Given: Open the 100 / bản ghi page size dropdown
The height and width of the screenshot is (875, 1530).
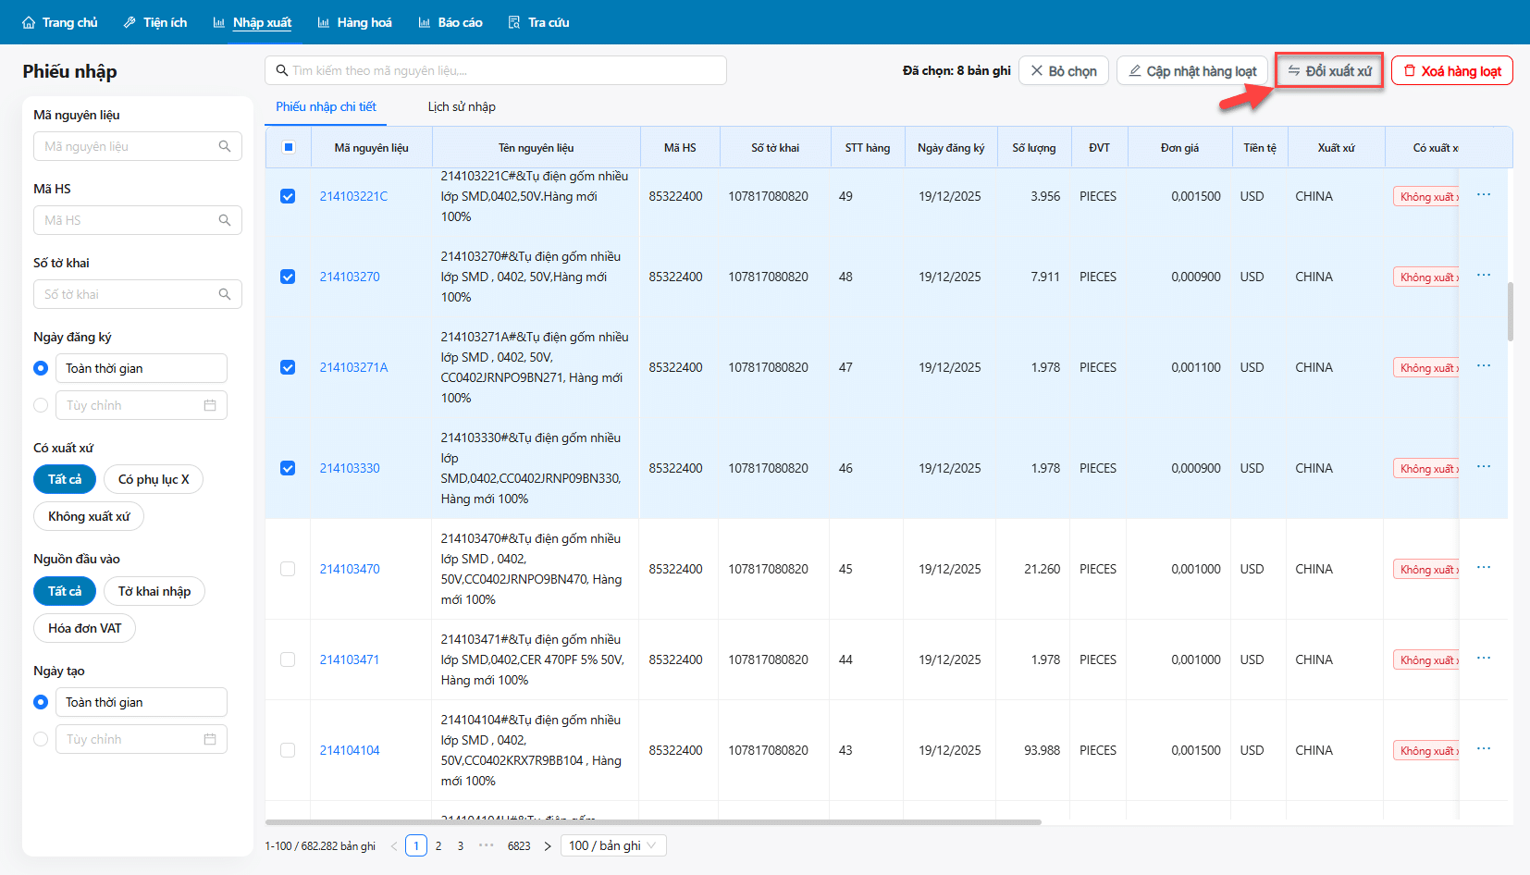Looking at the screenshot, I should coord(612,845).
